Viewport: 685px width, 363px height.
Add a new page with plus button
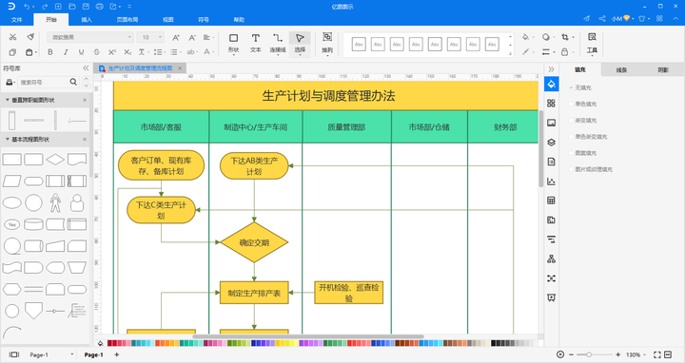point(117,354)
